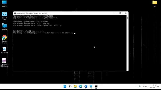
Task: Open the clock showing 15:22
Action: 153,86
